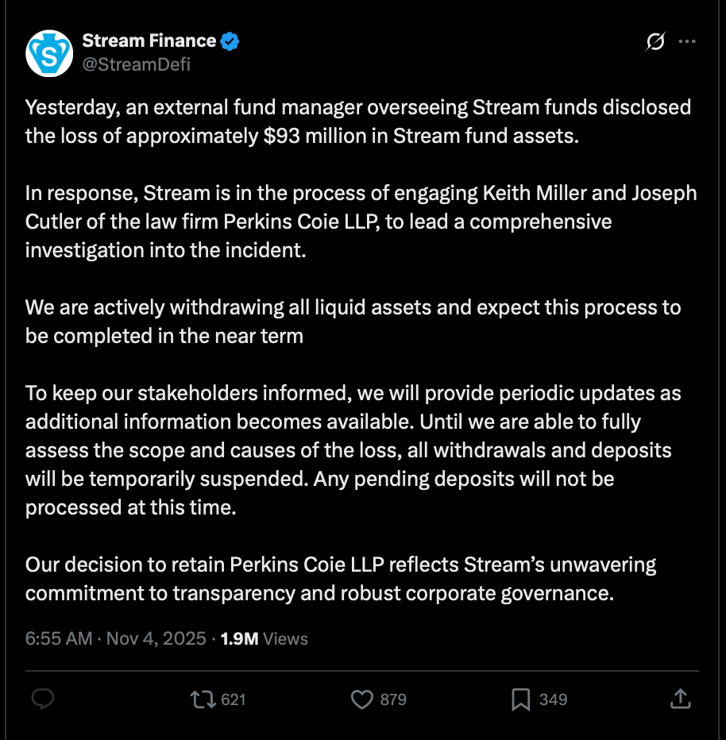Click the reply speech bubble icon
This screenshot has width=726, height=740.
pyautogui.click(x=42, y=699)
